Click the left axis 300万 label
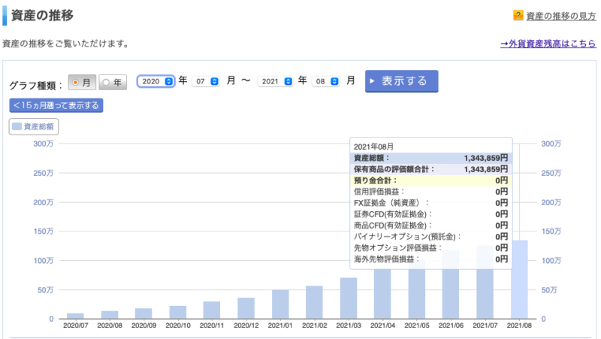The image size is (601, 339). tap(44, 144)
